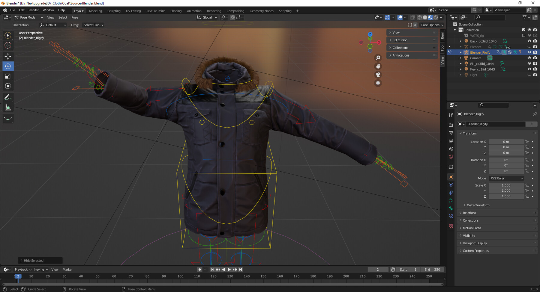Hide the Camera using its eye toggle
Screen dimensions: 540x292
click(529, 58)
